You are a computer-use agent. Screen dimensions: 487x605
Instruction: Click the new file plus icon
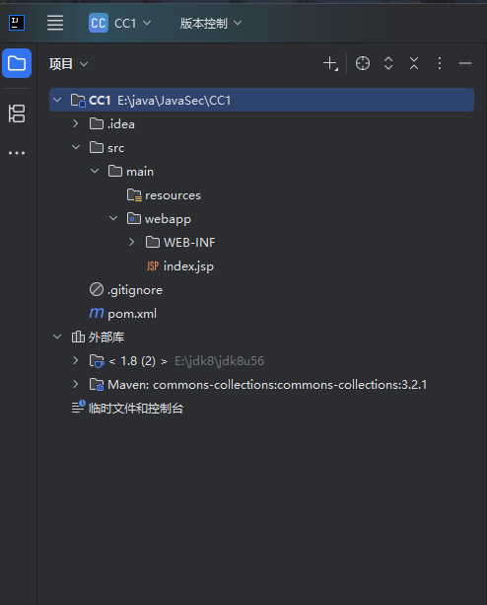tap(330, 63)
